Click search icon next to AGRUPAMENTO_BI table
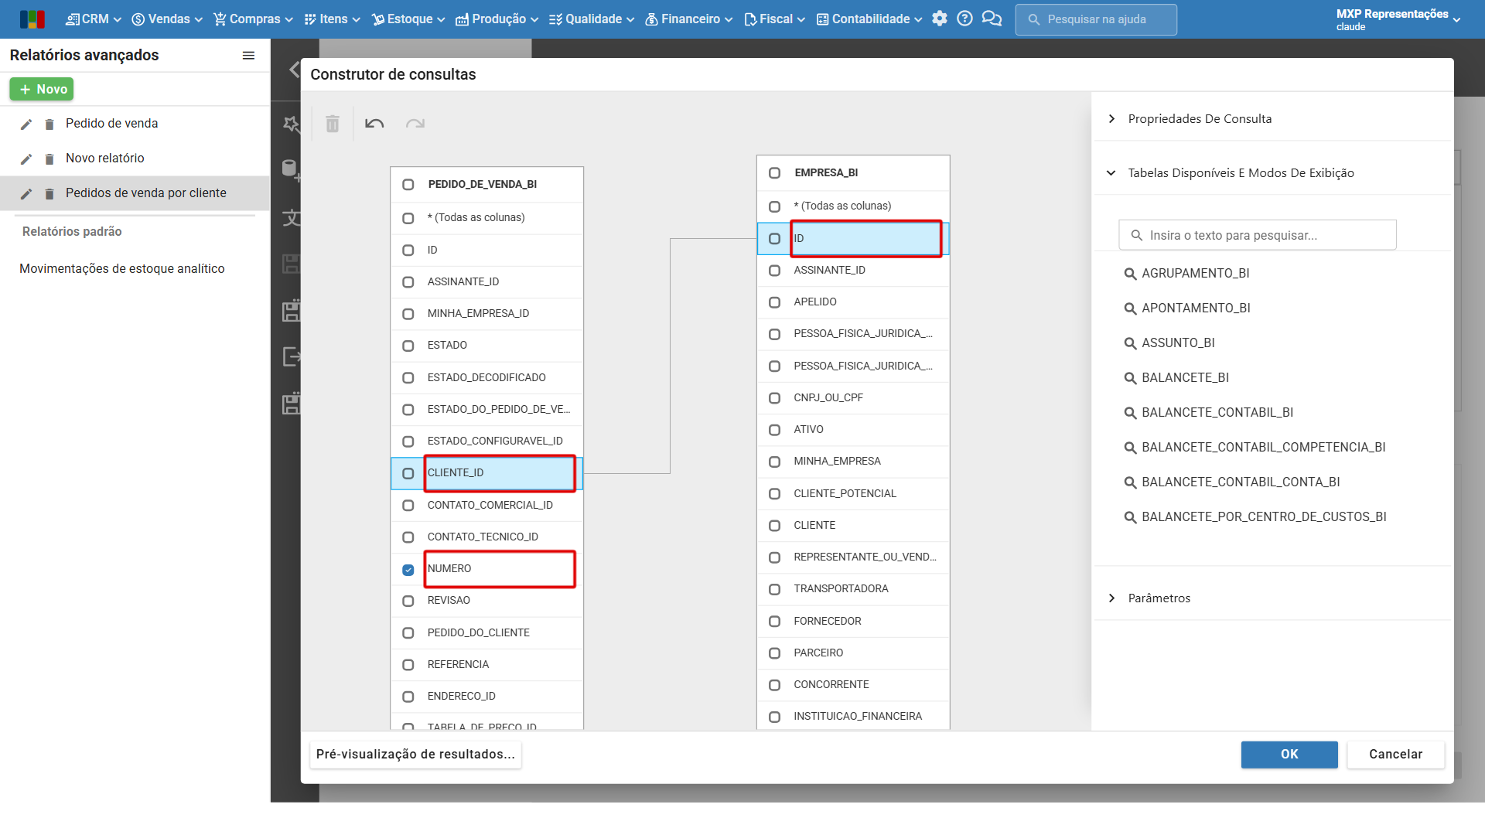Viewport: 1485px width, 835px height. point(1130,274)
